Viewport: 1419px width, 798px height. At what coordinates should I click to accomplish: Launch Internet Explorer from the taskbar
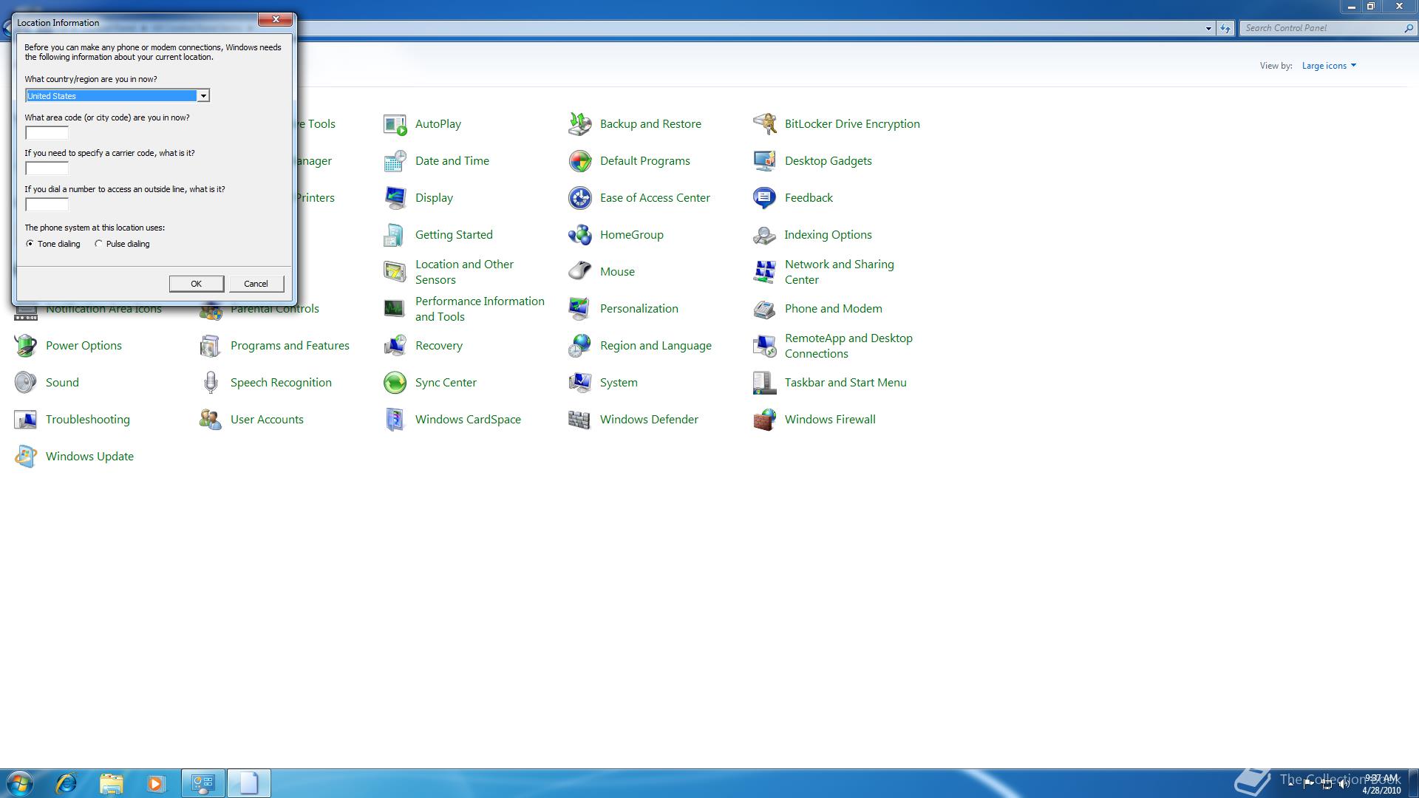click(67, 783)
